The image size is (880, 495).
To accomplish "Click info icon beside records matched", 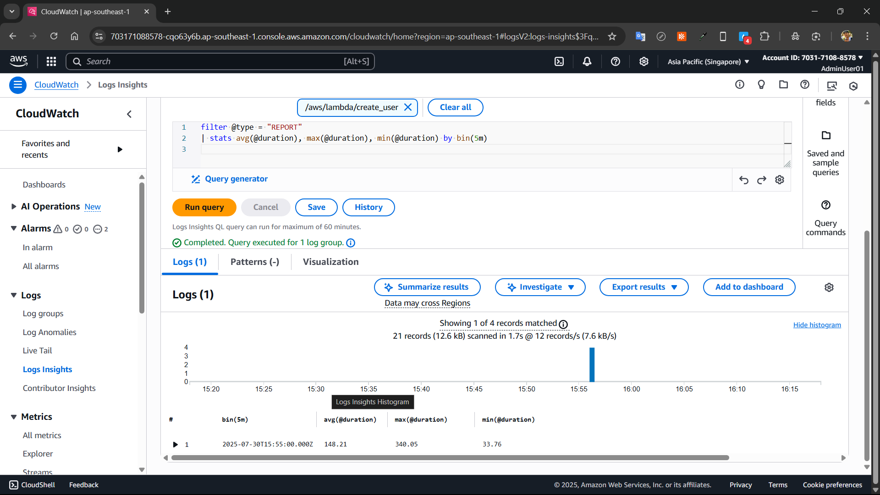I will 563,324.
